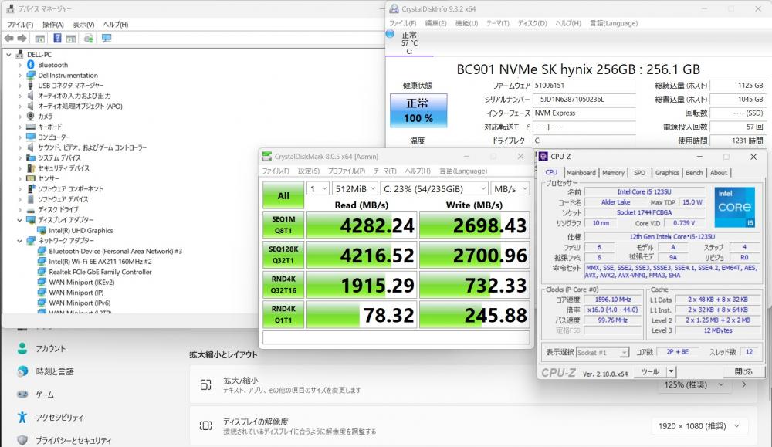The image size is (772, 447).
Task: Select the センサー category icon
Action: [x=31, y=178]
